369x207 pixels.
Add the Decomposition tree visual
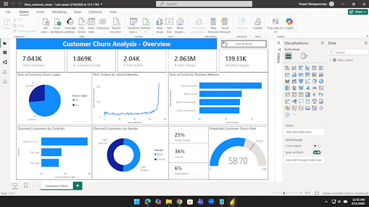294,101
